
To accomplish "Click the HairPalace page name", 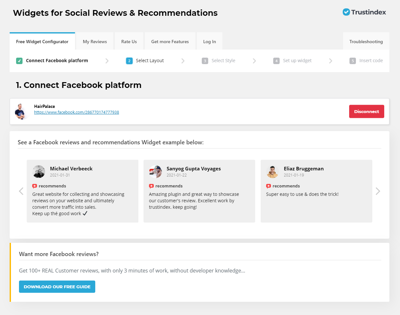I will click(44, 106).
